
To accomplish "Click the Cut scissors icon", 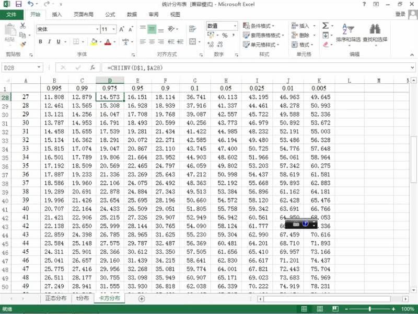I will [x=22, y=26].
